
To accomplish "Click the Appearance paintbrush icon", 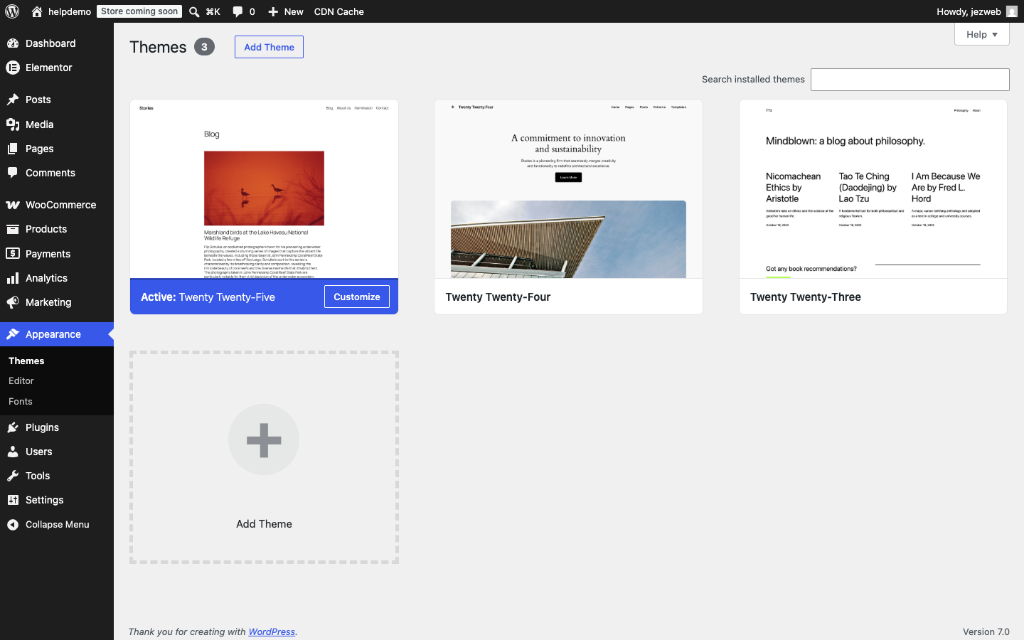I will pyautogui.click(x=13, y=334).
